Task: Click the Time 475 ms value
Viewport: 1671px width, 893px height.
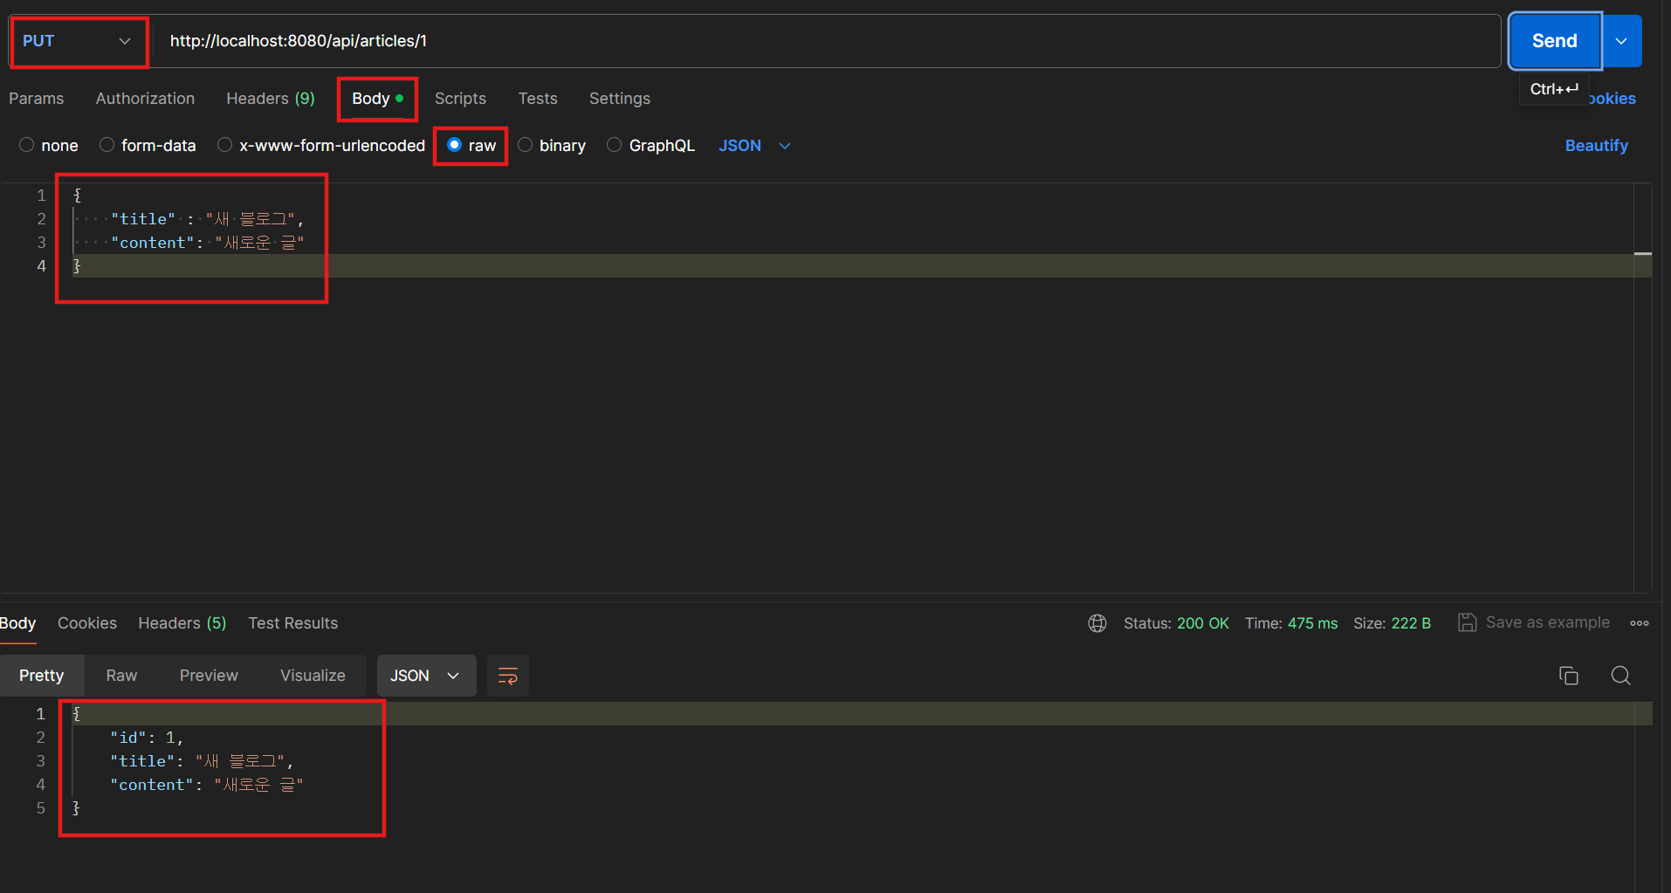Action: click(x=1312, y=623)
